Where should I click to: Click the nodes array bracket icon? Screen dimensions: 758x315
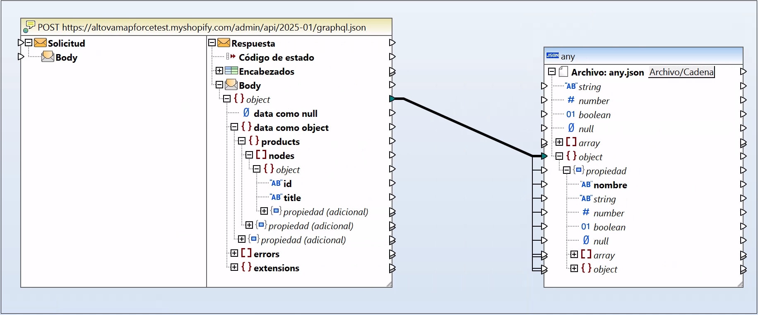[261, 155]
